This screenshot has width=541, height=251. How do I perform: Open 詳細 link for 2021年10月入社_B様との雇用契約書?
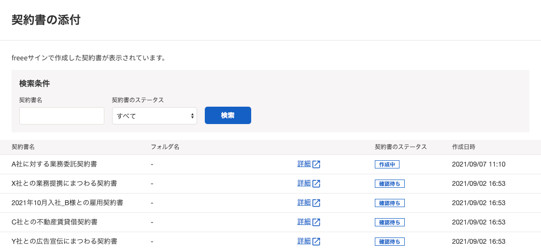click(304, 203)
